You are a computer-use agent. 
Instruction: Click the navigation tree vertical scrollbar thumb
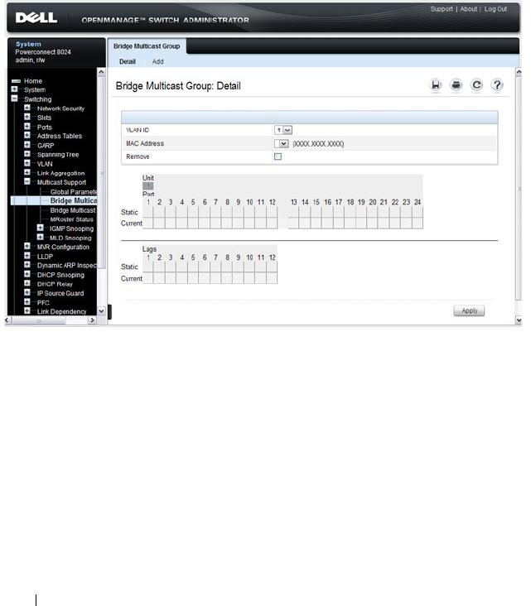click(x=102, y=173)
